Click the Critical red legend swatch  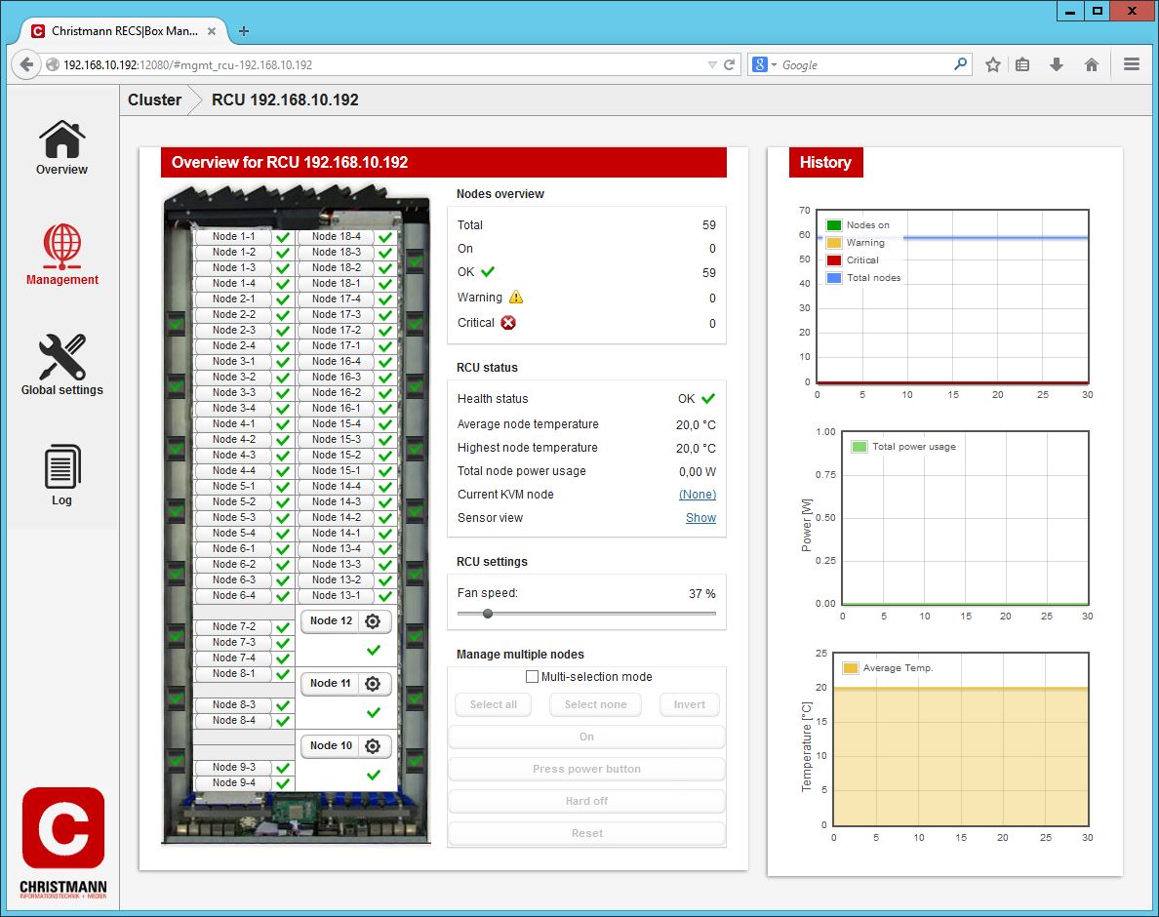pyautogui.click(x=834, y=260)
